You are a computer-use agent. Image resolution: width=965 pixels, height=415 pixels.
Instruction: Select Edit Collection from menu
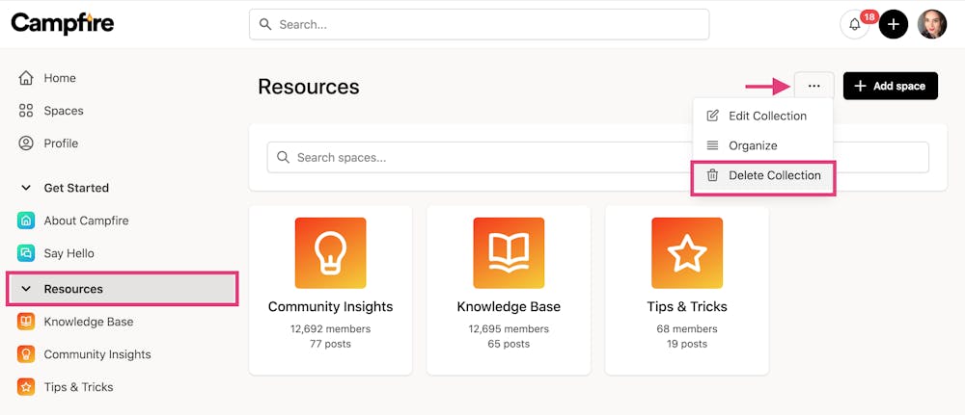pyautogui.click(x=766, y=116)
